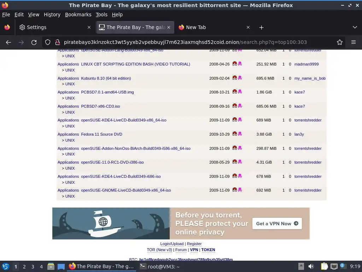This screenshot has height=272, width=362.
Task: Open openSUSE-Addon-NonOss-BiArch-Build0349 torrent link
Action: [136, 148]
